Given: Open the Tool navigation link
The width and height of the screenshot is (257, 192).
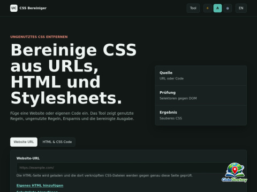Looking at the screenshot, I should pos(193,8).
